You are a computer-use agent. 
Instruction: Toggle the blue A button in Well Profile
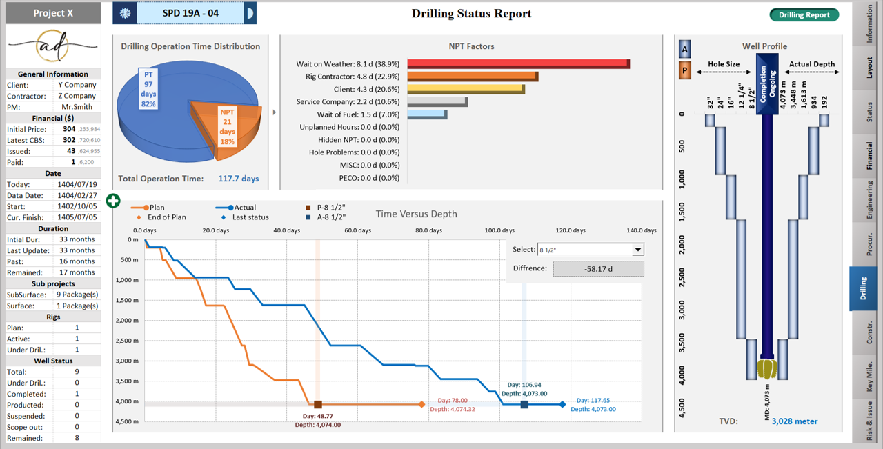[685, 50]
